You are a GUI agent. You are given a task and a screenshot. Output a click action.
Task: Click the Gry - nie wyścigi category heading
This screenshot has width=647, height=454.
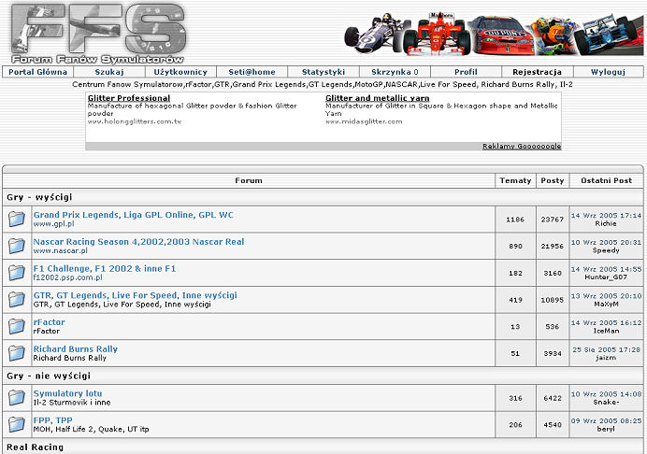coord(49,376)
